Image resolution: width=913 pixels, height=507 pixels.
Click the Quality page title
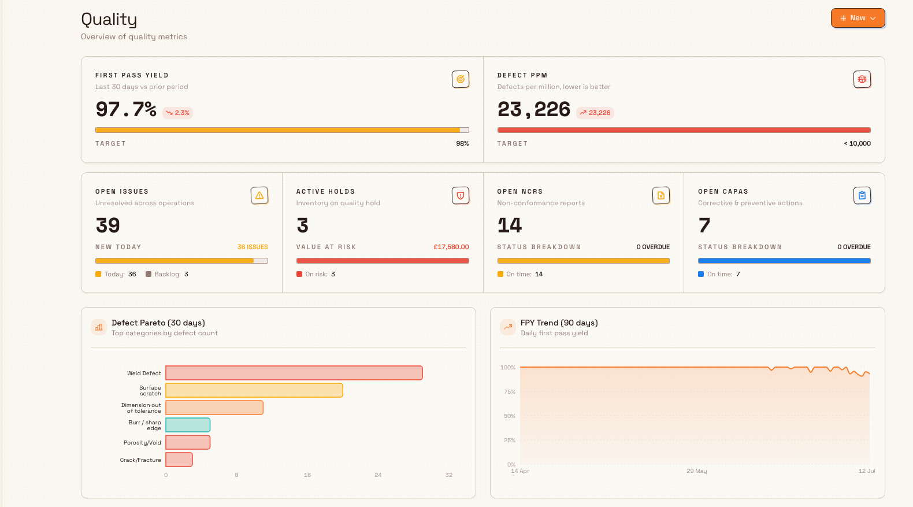[109, 19]
